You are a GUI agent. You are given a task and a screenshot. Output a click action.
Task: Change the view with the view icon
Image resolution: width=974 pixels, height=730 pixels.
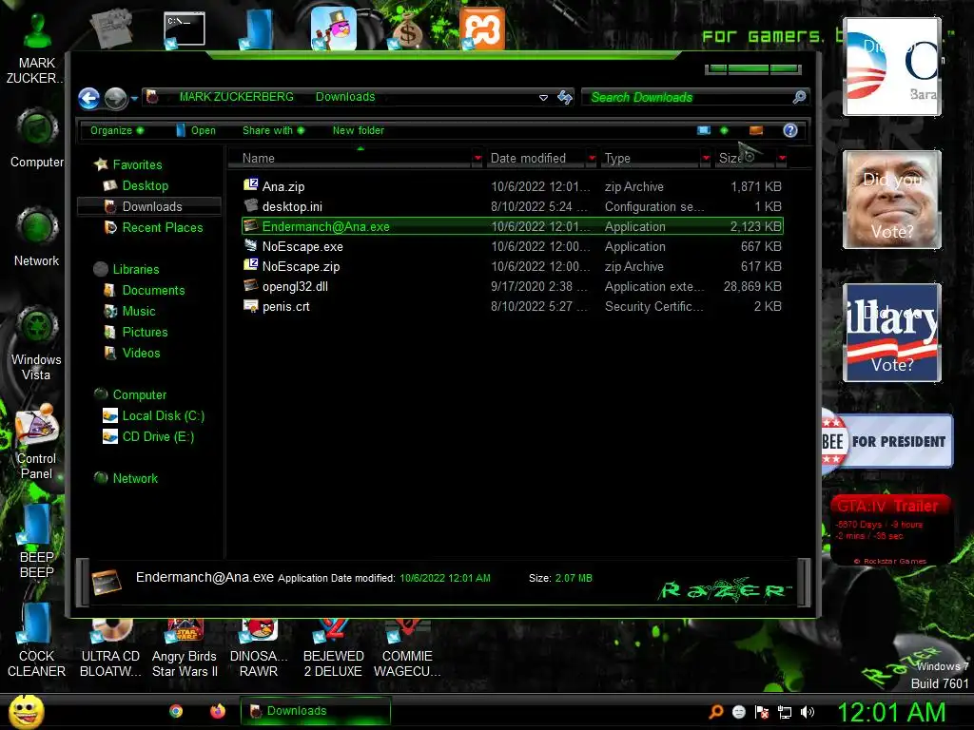click(703, 130)
